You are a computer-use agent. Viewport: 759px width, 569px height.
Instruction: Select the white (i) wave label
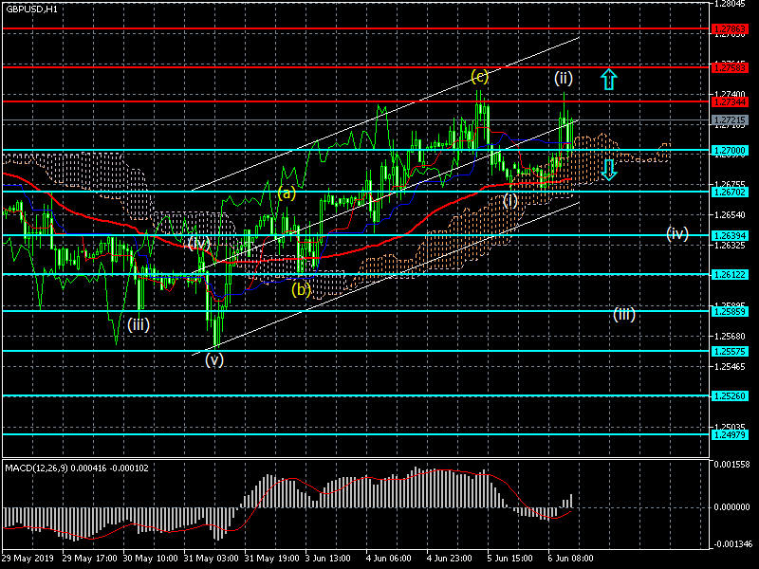coord(510,200)
